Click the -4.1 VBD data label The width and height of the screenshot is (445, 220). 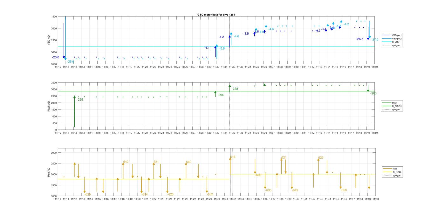click(207, 48)
